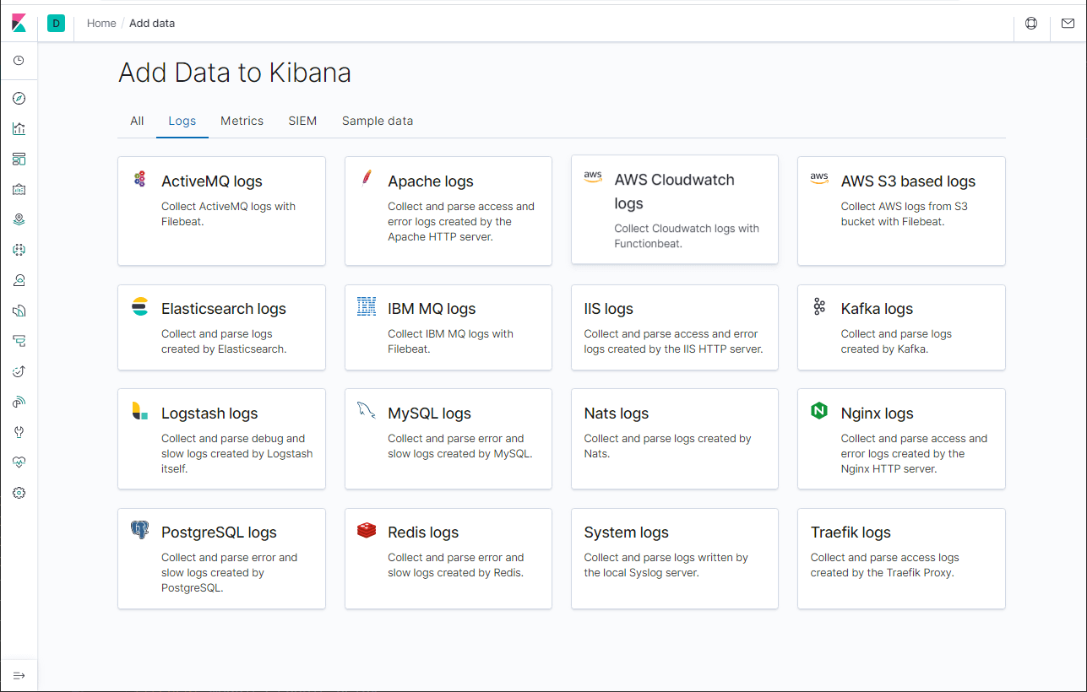Open APM icon in sidebar
The image size is (1087, 692).
click(x=19, y=341)
